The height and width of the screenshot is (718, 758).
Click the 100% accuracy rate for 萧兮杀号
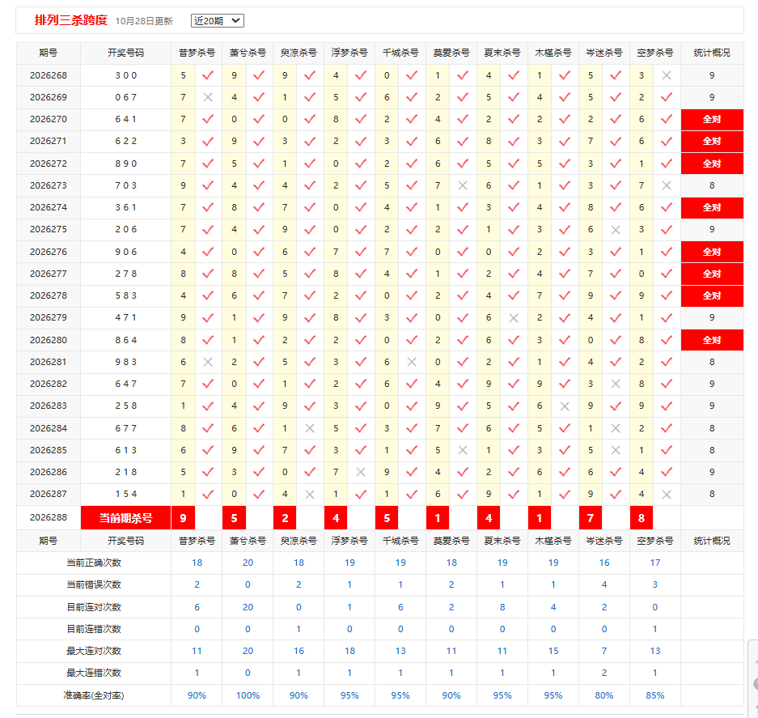tap(248, 695)
